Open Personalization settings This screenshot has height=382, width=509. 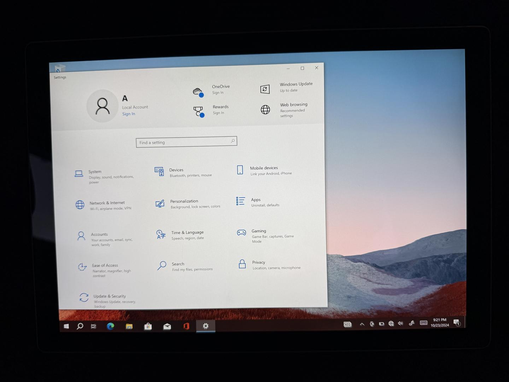tap(188, 204)
